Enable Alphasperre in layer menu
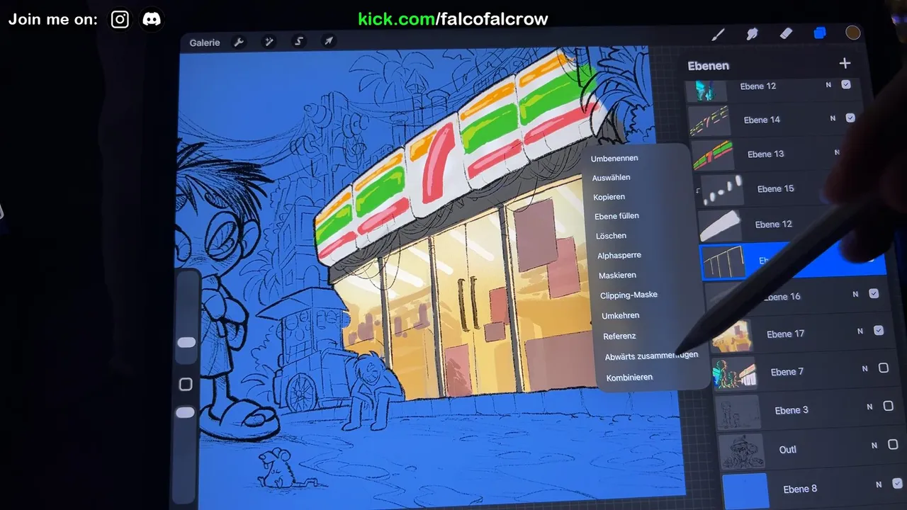Screen dimensions: 907x510 click(619, 256)
